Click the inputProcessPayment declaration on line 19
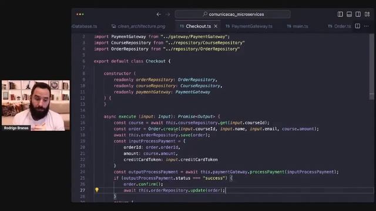This screenshot has width=376, height=211. click(152, 141)
